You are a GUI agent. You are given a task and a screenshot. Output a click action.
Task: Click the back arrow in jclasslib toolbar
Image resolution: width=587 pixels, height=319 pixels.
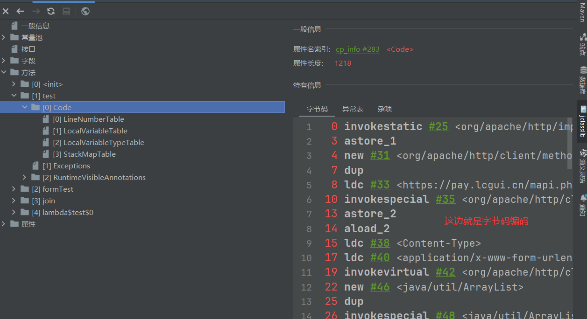tap(20, 11)
